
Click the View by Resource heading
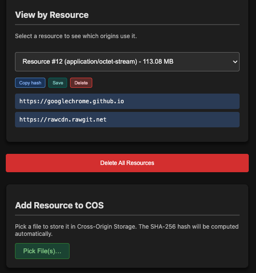click(x=52, y=15)
